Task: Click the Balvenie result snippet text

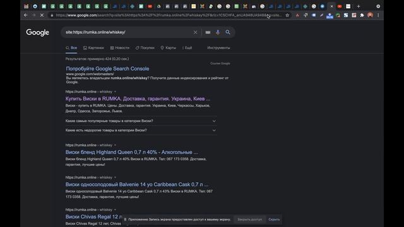Action: point(139,194)
